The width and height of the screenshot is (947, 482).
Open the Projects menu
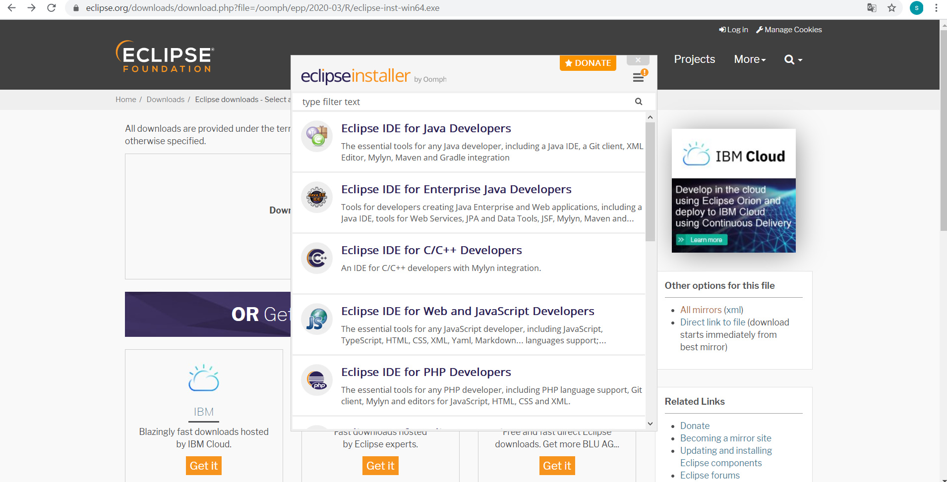pos(694,59)
